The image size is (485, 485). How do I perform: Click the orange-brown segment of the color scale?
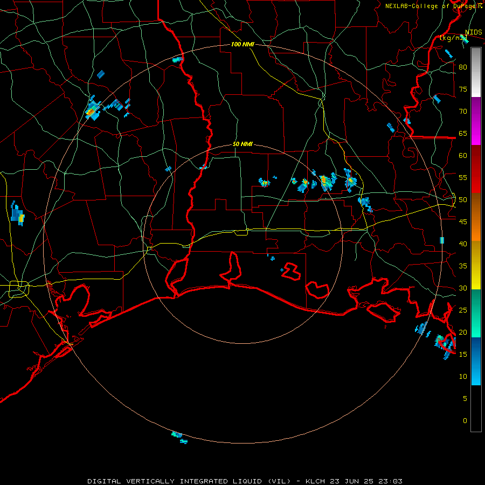pyautogui.click(x=476, y=217)
